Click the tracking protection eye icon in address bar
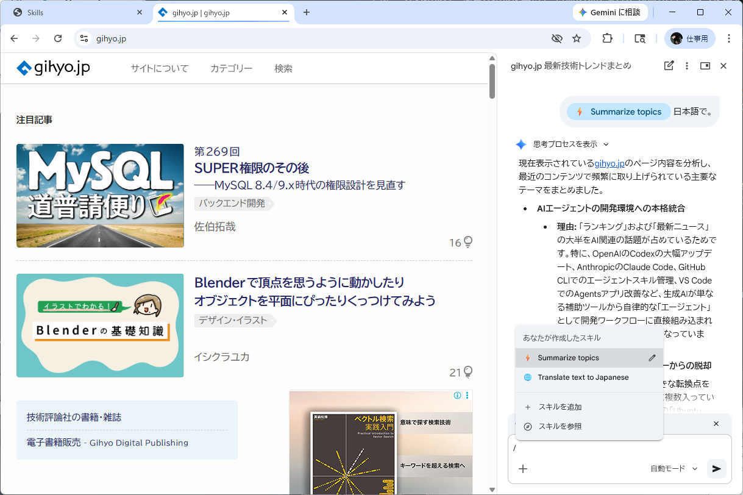The image size is (743, 495). pyautogui.click(x=556, y=38)
